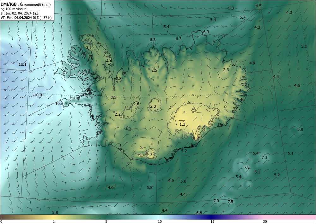
Task: Click the "30" tick on the color scale
Action: (x=265, y=221)
